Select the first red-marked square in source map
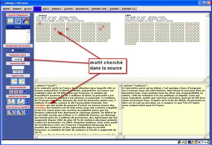 [x=40, y=24]
